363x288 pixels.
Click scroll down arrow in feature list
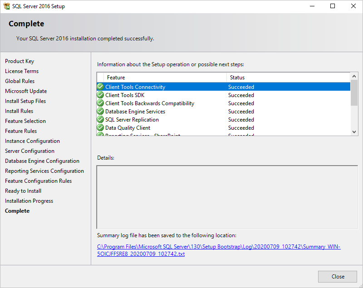[x=354, y=132]
